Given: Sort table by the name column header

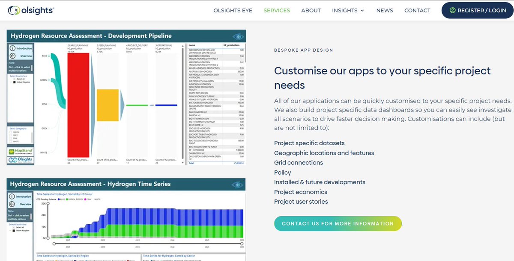Looking at the screenshot, I should (x=192, y=44).
